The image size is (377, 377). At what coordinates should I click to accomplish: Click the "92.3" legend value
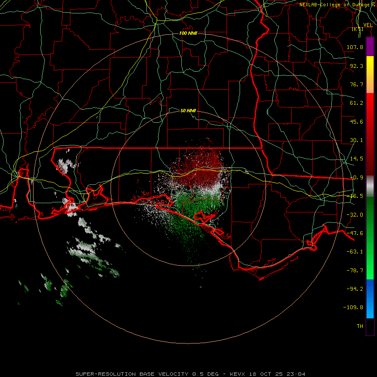tap(356, 66)
